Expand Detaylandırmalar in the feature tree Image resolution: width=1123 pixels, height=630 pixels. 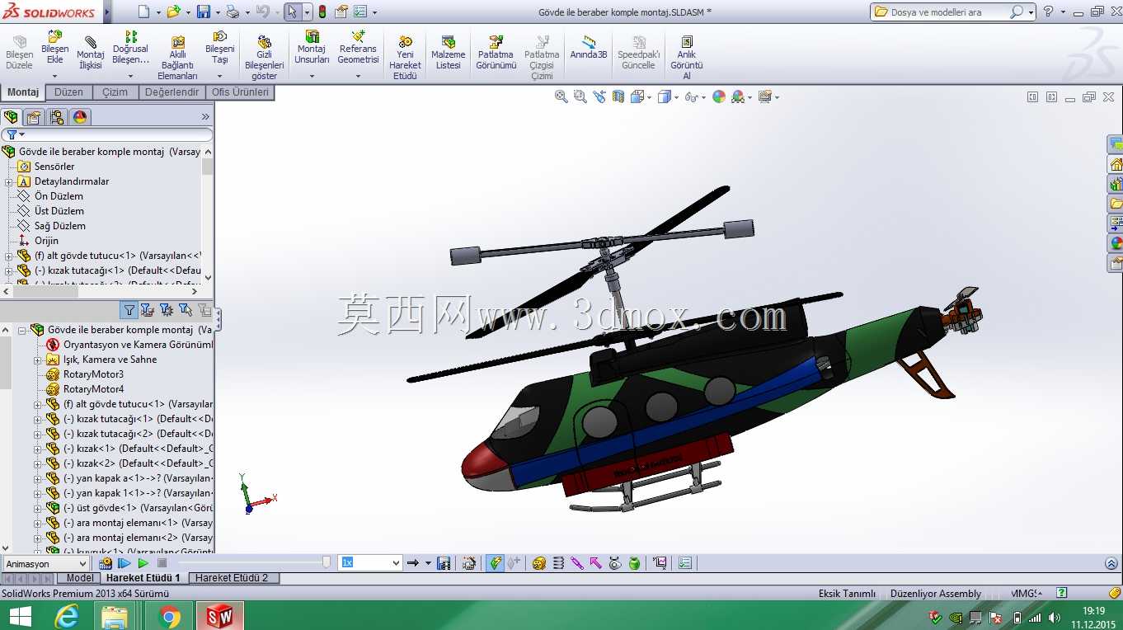tap(9, 181)
